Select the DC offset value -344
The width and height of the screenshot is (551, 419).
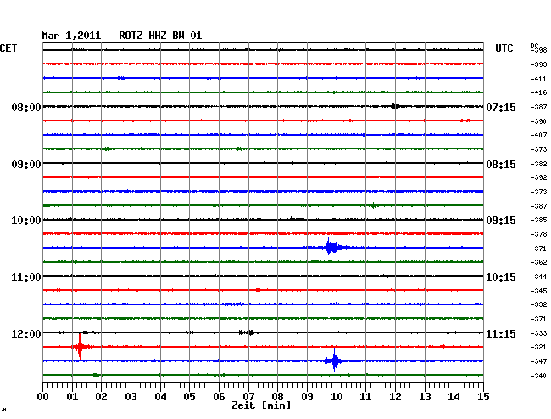[x=538, y=277]
